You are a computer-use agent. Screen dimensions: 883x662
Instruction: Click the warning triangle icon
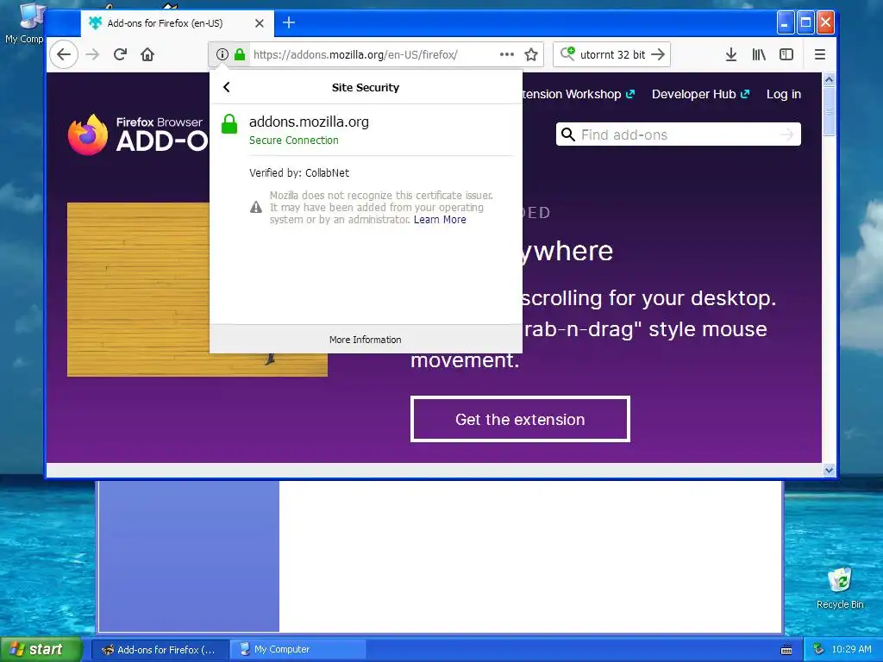(x=255, y=207)
